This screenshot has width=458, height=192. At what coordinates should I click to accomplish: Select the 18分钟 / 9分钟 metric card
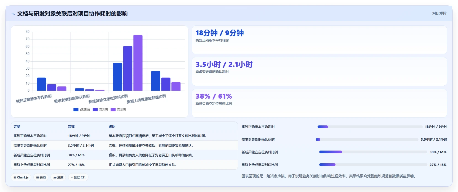(319, 40)
